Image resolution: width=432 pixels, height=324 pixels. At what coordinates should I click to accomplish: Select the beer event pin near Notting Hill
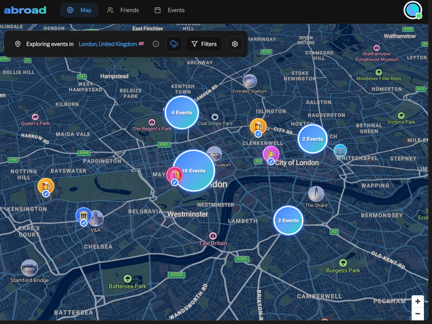[46, 186]
